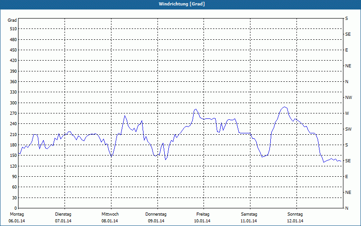
Task: Click the 'Donnerstag' day label
Action: pyautogui.click(x=156, y=214)
